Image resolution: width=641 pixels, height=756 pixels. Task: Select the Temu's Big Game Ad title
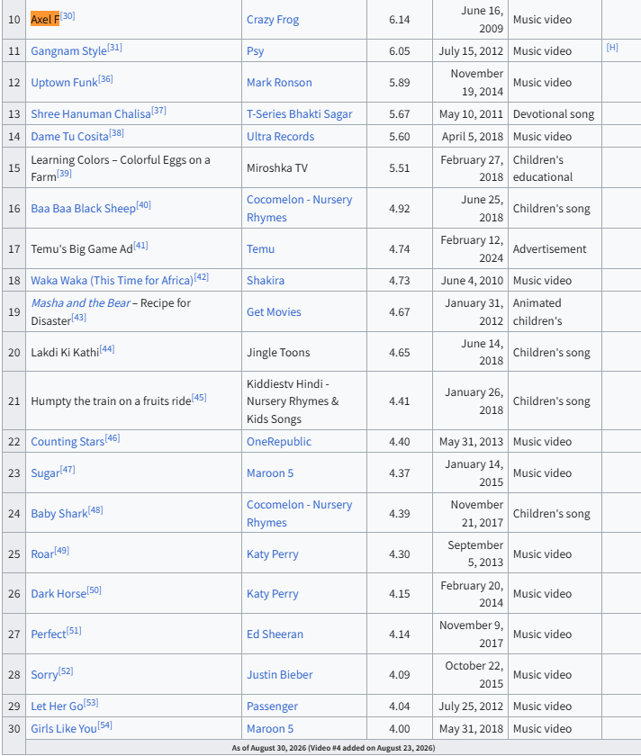82,249
